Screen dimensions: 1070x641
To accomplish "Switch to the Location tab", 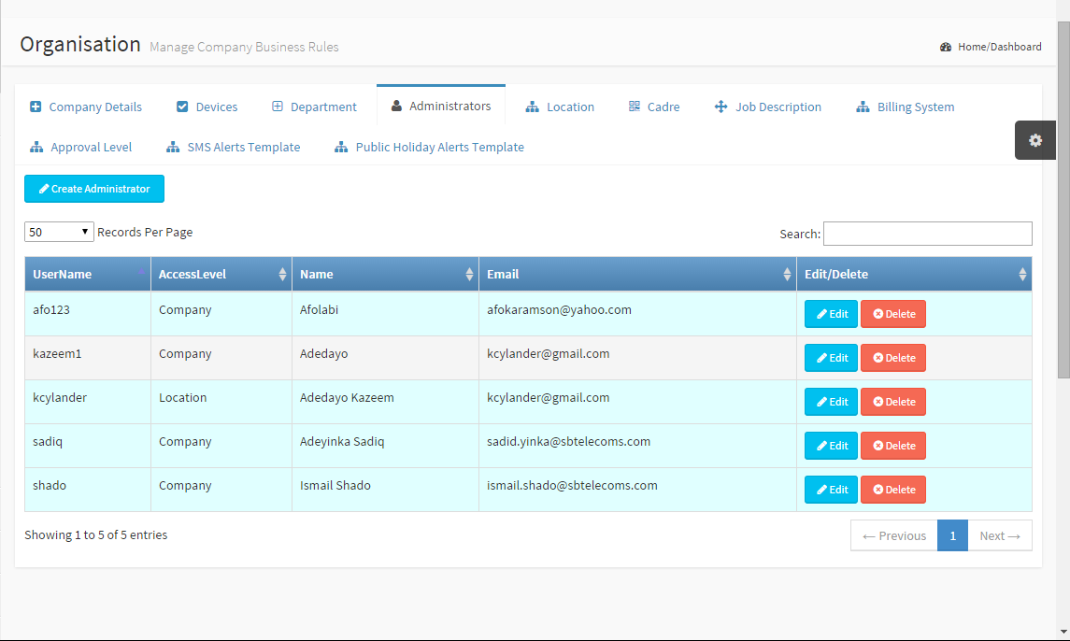I will (x=560, y=107).
